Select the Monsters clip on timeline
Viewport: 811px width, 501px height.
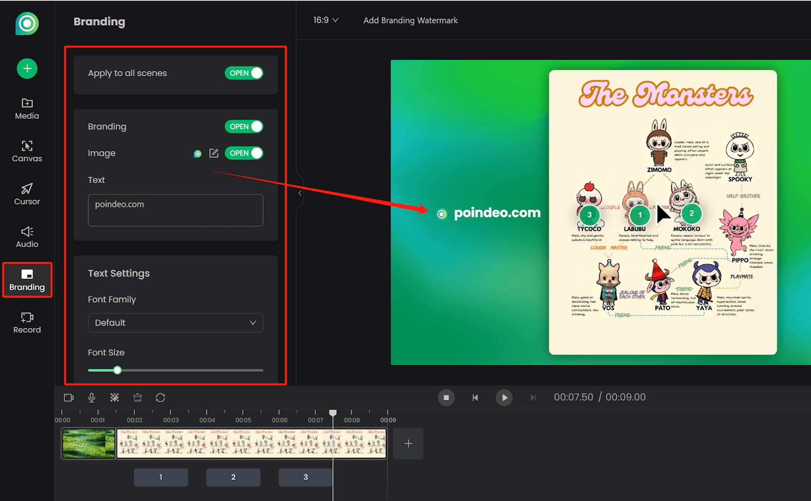pos(251,444)
